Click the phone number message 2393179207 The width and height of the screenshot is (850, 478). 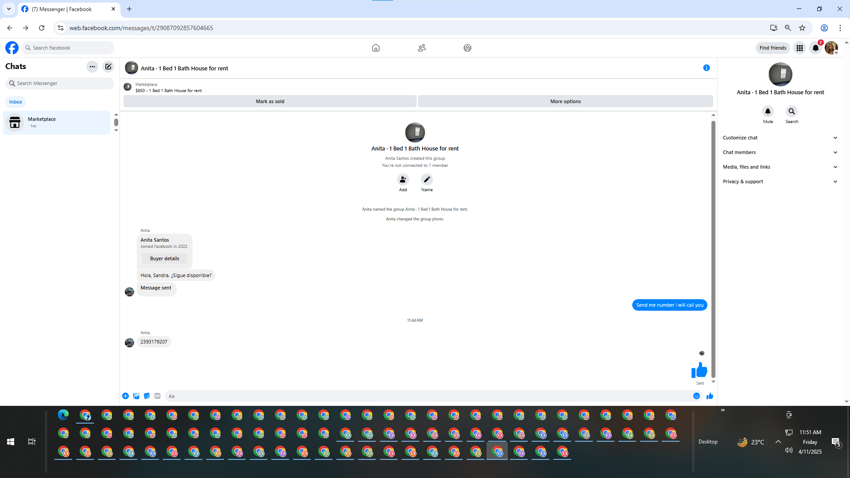[x=154, y=342]
